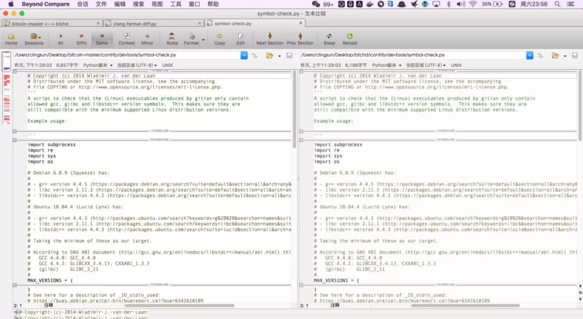The width and height of the screenshot is (583, 319).
Task: Click left pane browse folder icon
Action: [x=269, y=56]
